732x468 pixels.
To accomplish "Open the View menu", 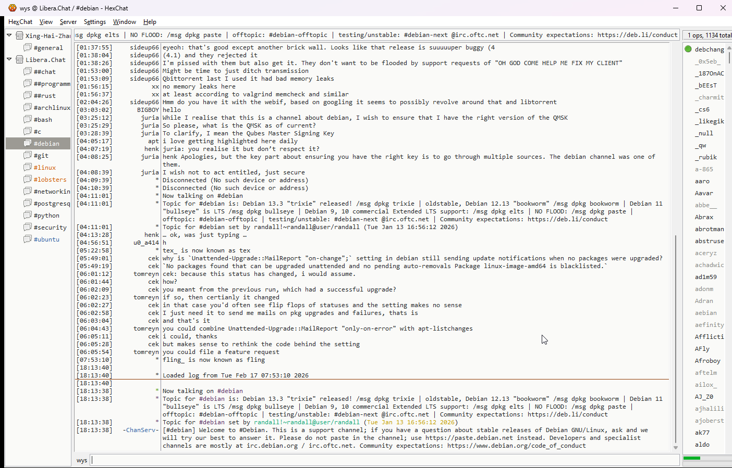I will point(46,22).
